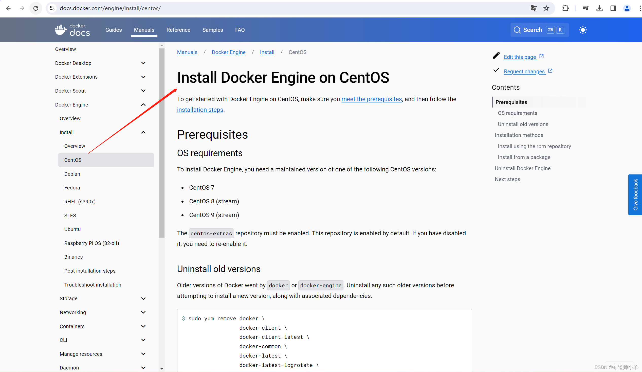Toggle the Install sidebar subsection

pyautogui.click(x=143, y=132)
